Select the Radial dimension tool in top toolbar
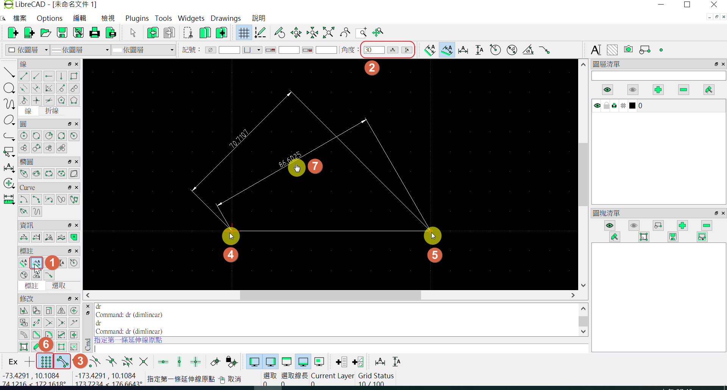Image resolution: width=727 pixels, height=390 pixels. click(x=495, y=50)
